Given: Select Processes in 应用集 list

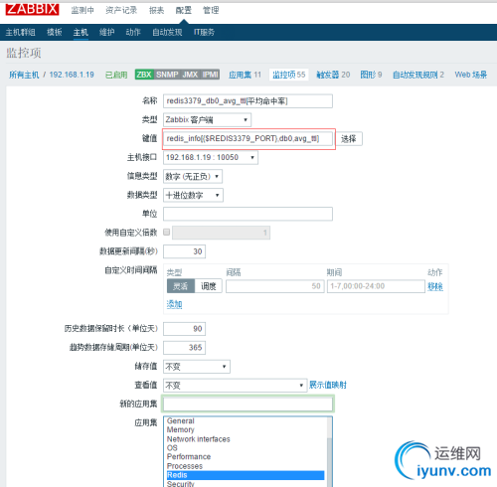Looking at the screenshot, I should (246, 466).
